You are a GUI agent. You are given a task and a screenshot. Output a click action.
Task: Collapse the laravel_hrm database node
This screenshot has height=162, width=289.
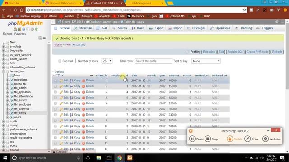pyautogui.click(x=3, y=72)
